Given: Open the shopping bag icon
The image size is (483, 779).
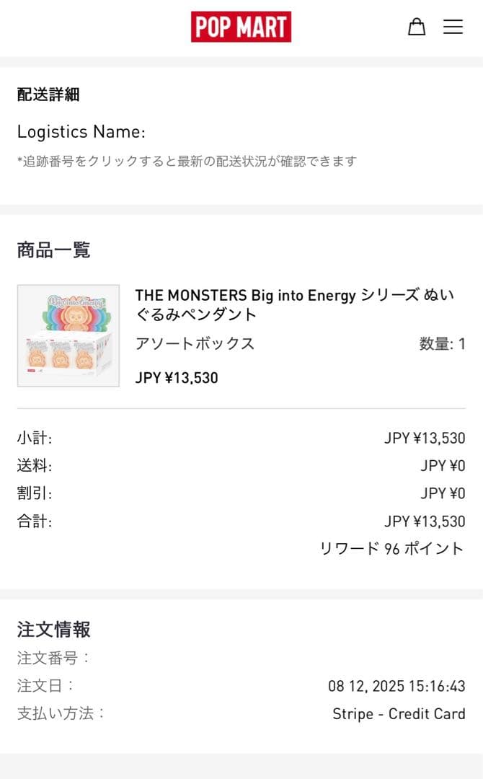Looking at the screenshot, I should click(417, 27).
